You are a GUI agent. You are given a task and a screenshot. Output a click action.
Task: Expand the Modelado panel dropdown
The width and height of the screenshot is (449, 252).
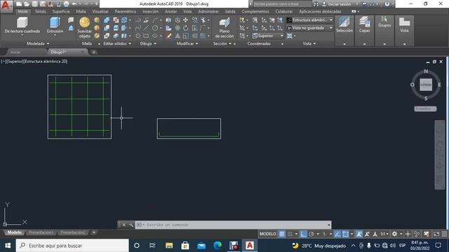coord(38,43)
